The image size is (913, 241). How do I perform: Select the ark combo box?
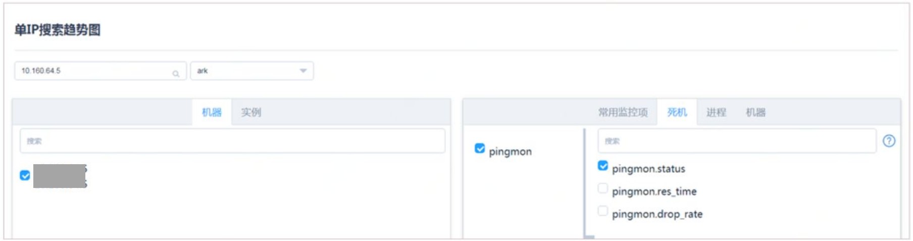247,71
